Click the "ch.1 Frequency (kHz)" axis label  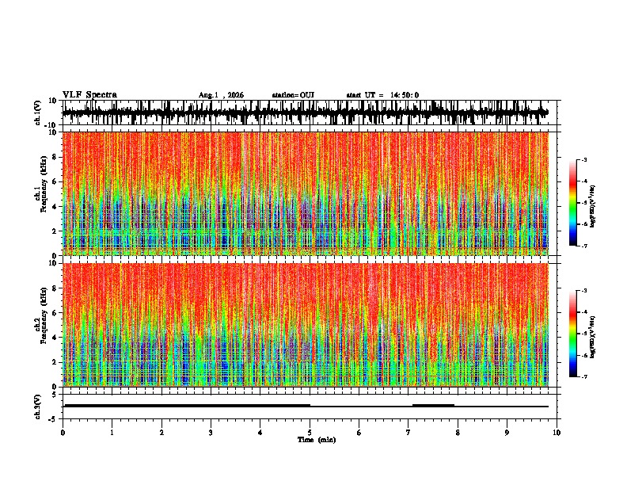[x=41, y=184]
